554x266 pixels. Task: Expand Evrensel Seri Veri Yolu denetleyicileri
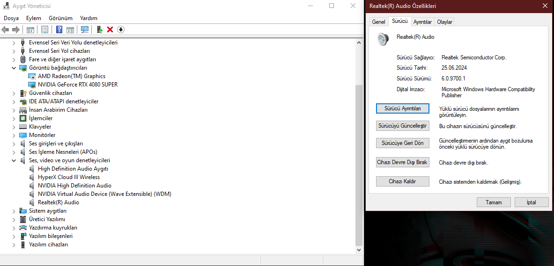pyautogui.click(x=14, y=43)
